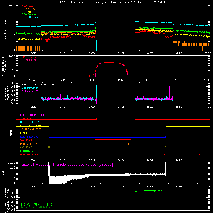The image size is (213, 213).
Task: Click the raised GAP FLAG segment
Action: 116,118
